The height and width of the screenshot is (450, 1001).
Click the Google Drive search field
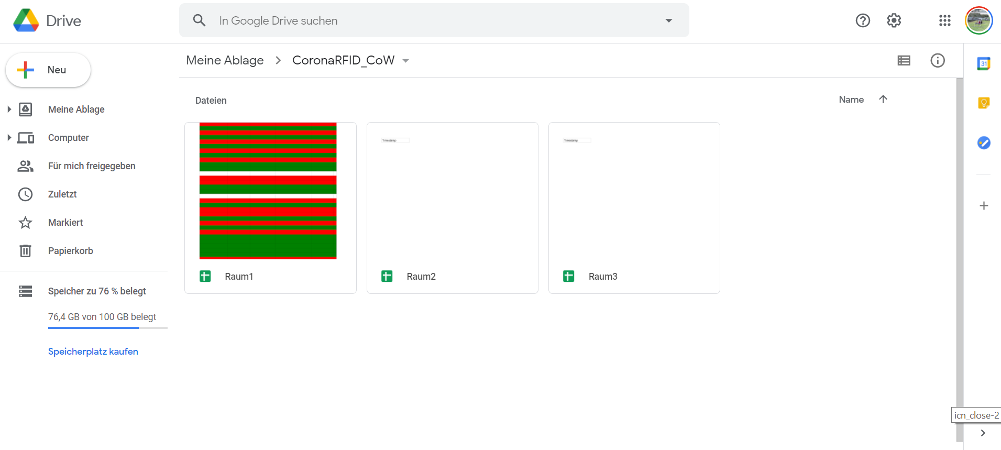[x=435, y=20]
